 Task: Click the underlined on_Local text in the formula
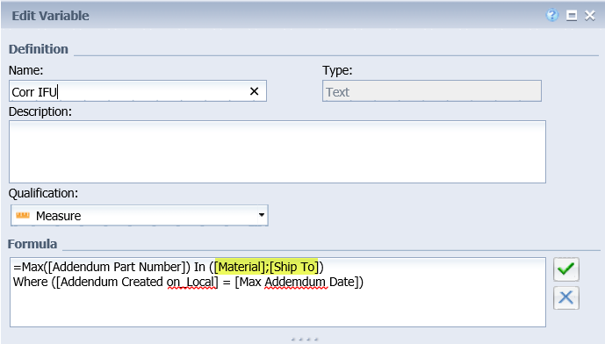coord(191,283)
